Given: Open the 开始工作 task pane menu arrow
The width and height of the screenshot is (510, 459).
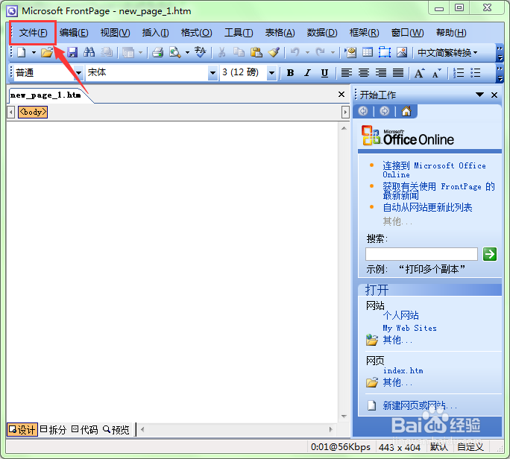Looking at the screenshot, I should 479,95.
